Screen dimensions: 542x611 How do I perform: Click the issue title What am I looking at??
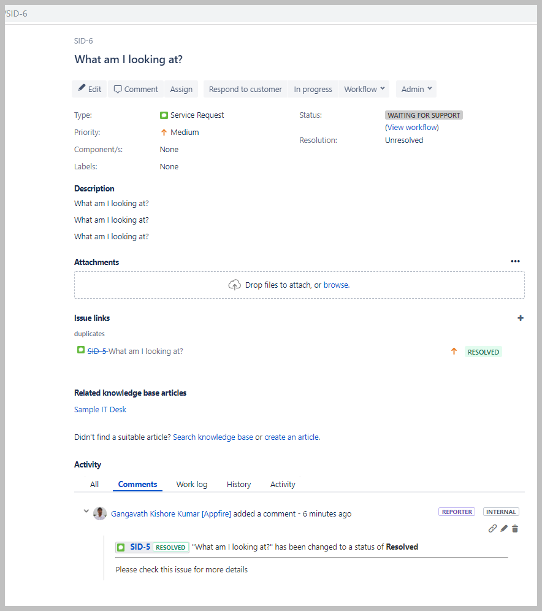129,60
